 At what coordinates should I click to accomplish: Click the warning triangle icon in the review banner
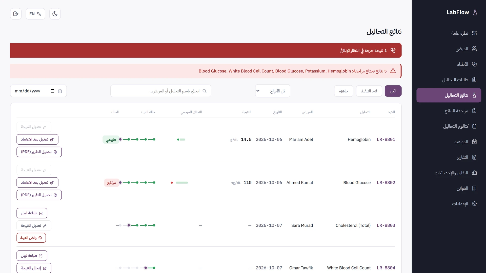(x=393, y=71)
